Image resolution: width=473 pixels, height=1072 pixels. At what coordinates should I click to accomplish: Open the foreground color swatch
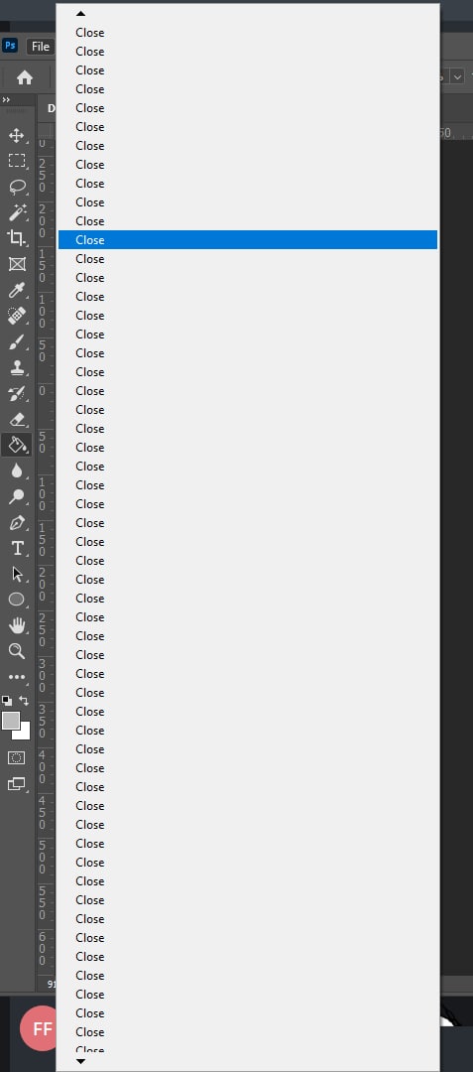[11, 721]
